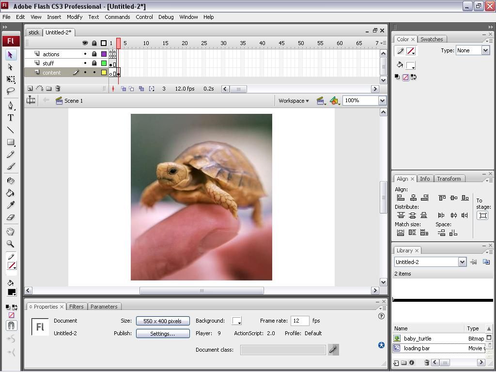Select the Hand tool
496x372 pixels.
tap(10, 232)
